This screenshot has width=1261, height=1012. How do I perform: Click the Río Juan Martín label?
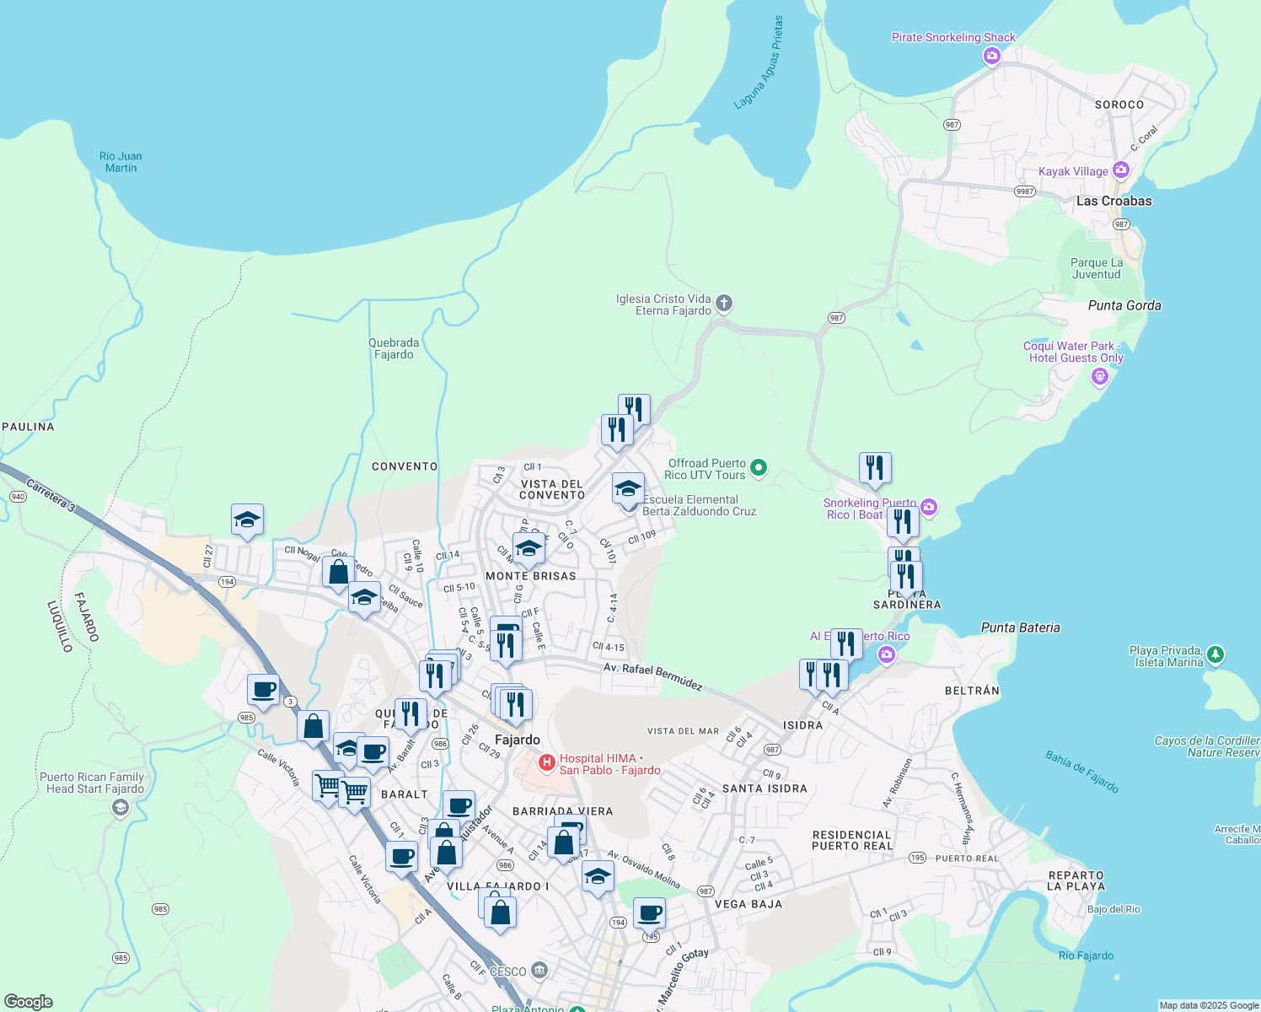pyautogui.click(x=121, y=162)
